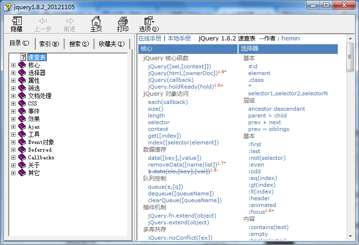Viewport: 359px width, 245px height.
Task: Click the book icon beside Callbacks
Action: (22, 157)
